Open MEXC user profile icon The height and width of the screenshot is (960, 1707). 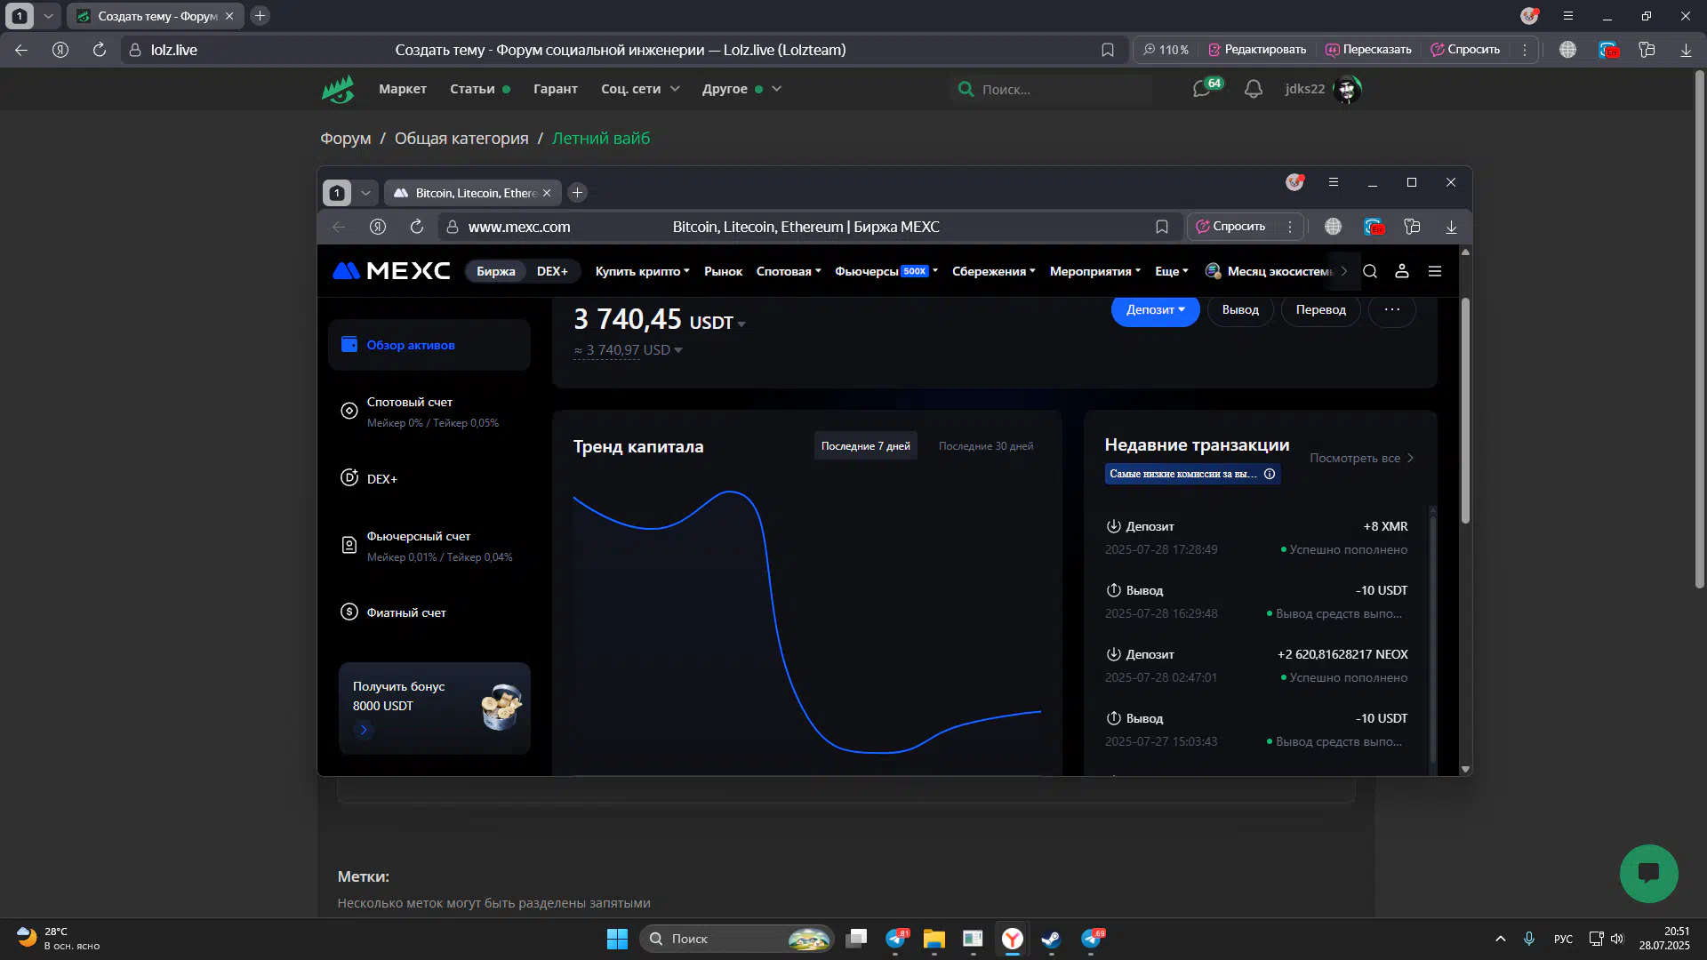1402,271
